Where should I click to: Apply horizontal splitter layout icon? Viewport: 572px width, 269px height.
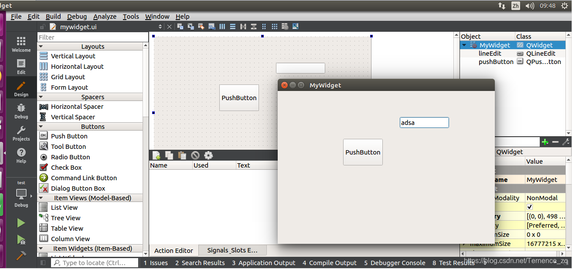tap(243, 27)
